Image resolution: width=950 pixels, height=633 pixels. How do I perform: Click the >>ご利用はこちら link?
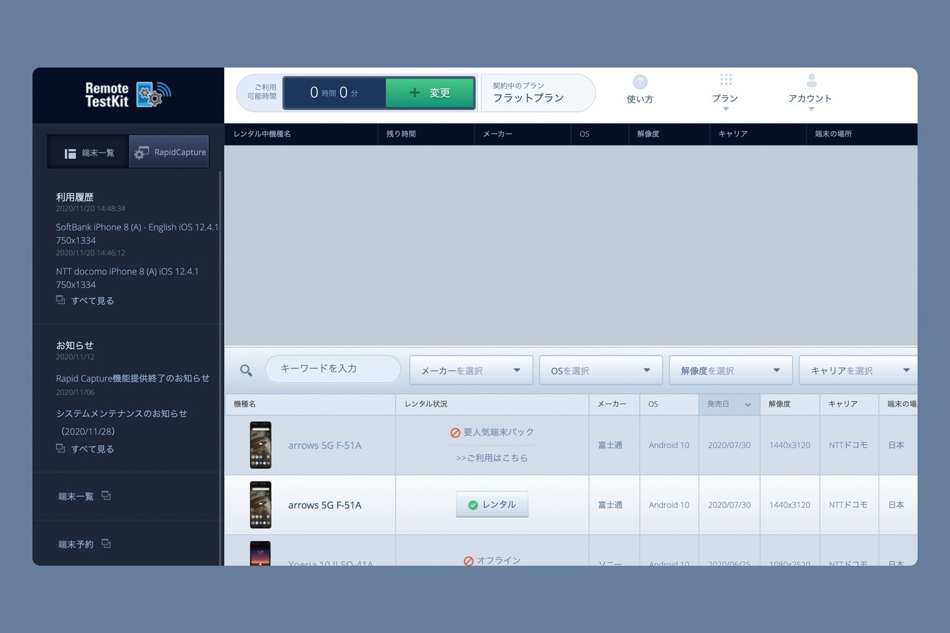click(492, 457)
